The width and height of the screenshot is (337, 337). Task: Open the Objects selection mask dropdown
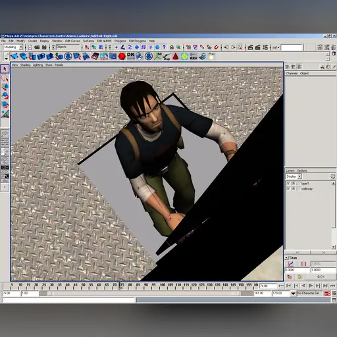(x=53, y=47)
